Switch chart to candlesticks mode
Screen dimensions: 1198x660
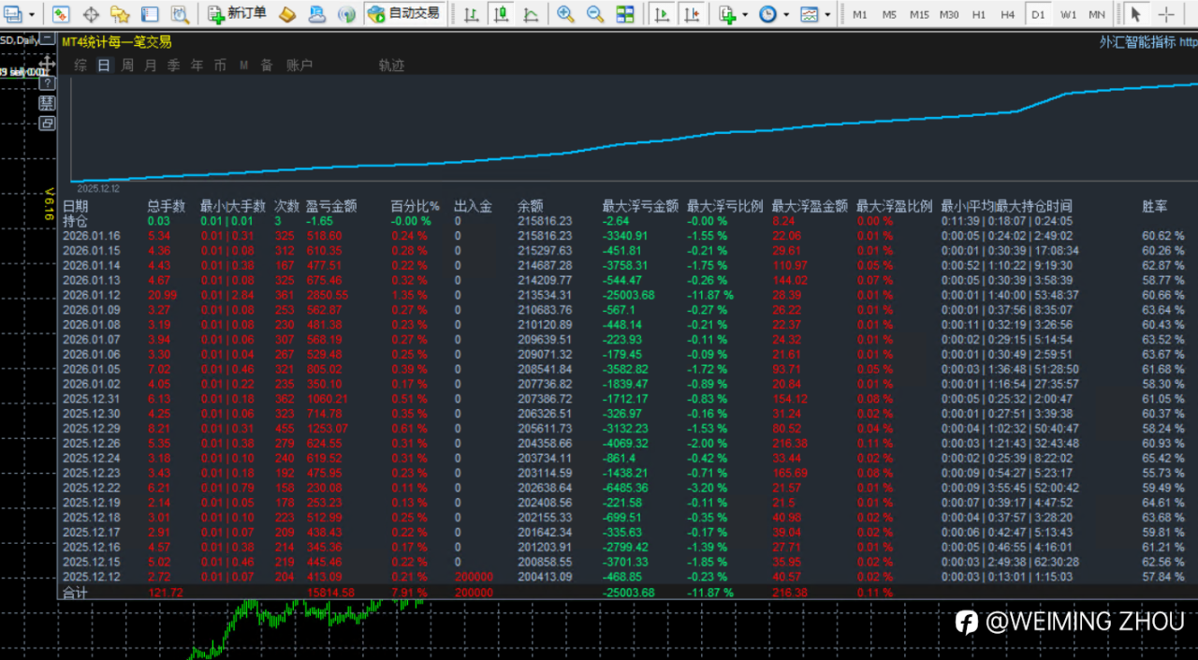502,14
